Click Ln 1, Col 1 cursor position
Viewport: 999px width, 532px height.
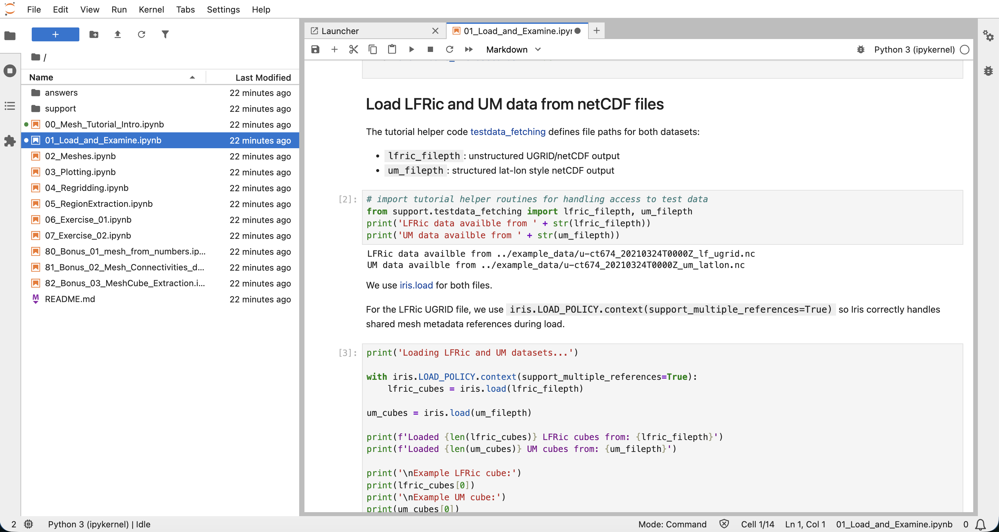(x=805, y=524)
